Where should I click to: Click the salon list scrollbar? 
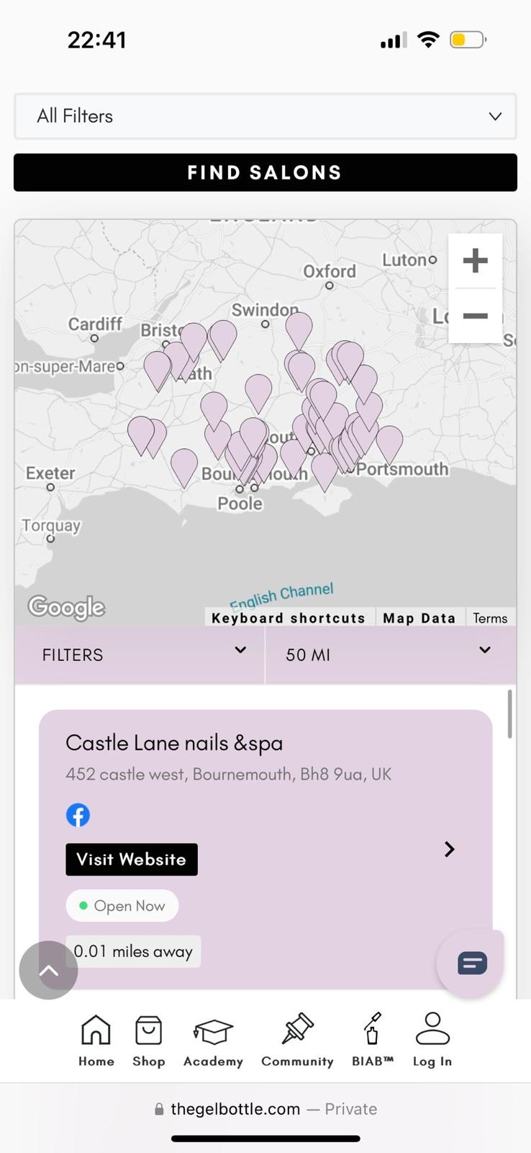[x=510, y=714]
